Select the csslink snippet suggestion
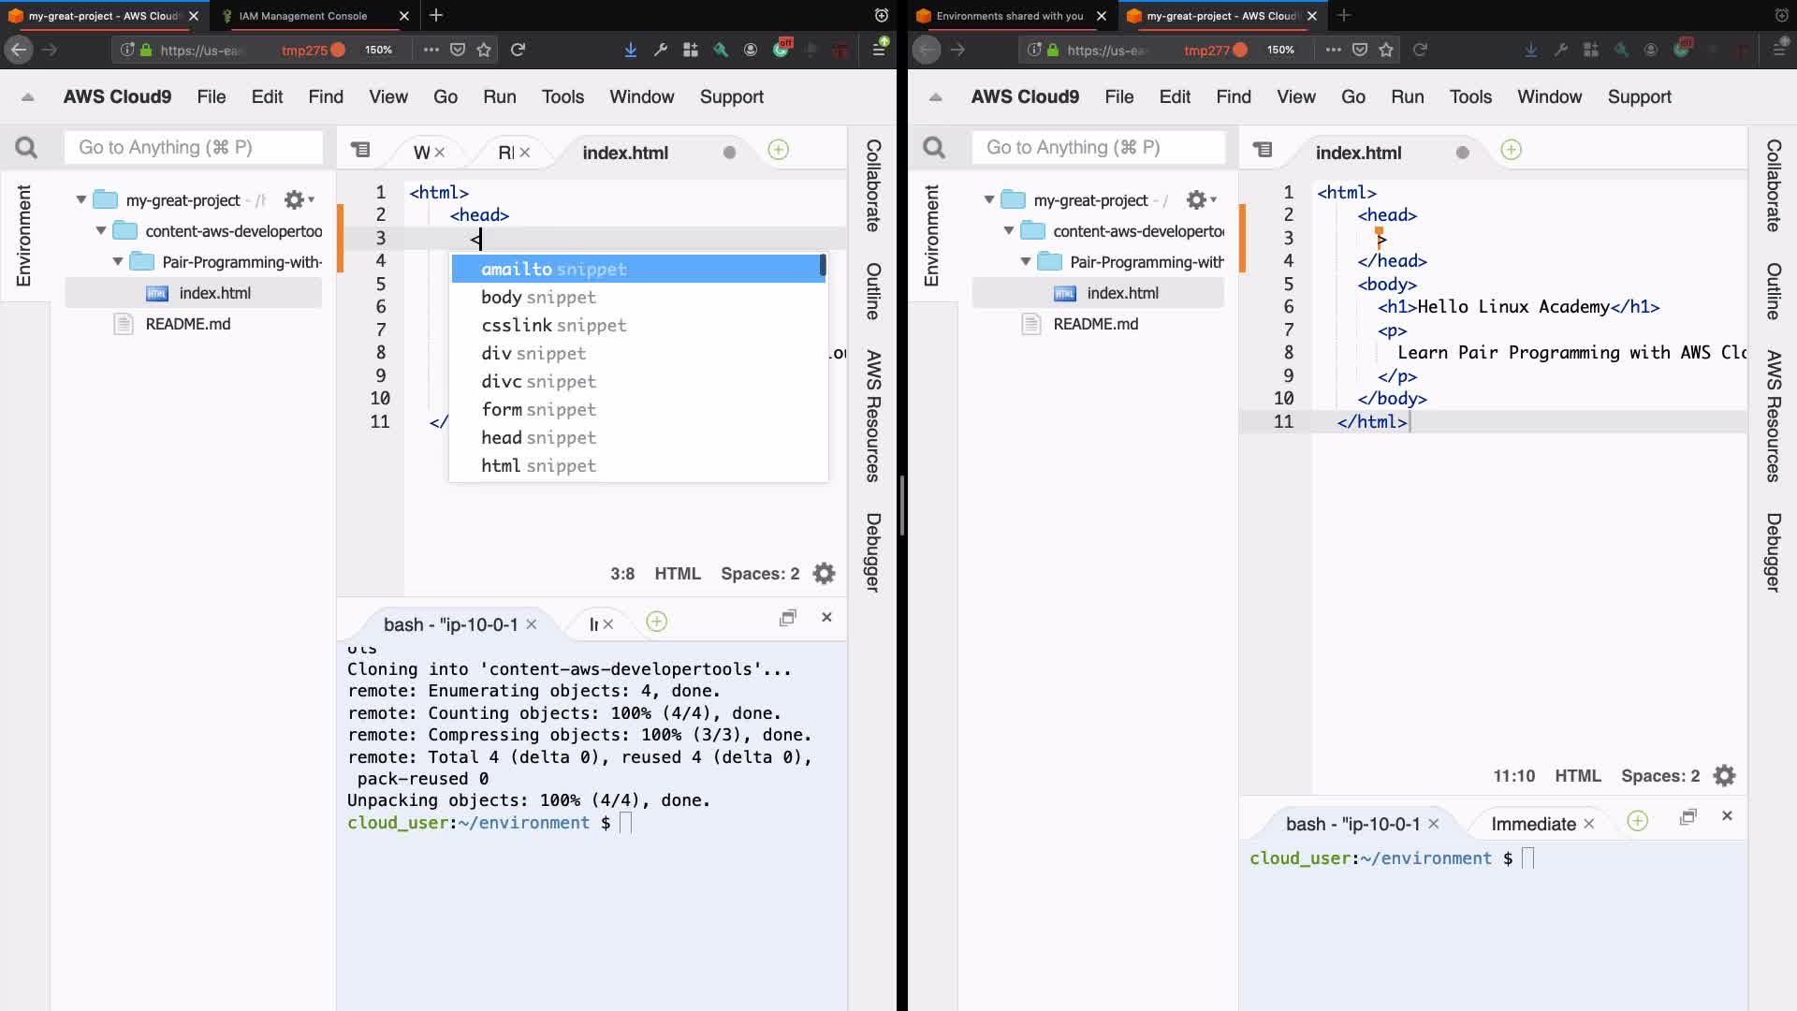 point(552,325)
